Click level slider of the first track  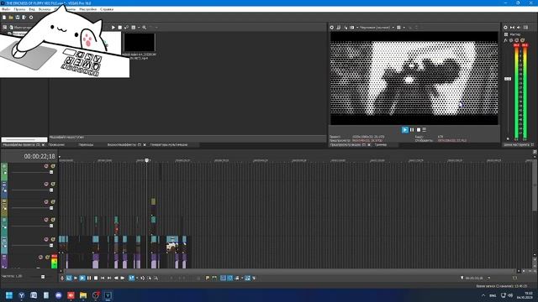point(51,172)
